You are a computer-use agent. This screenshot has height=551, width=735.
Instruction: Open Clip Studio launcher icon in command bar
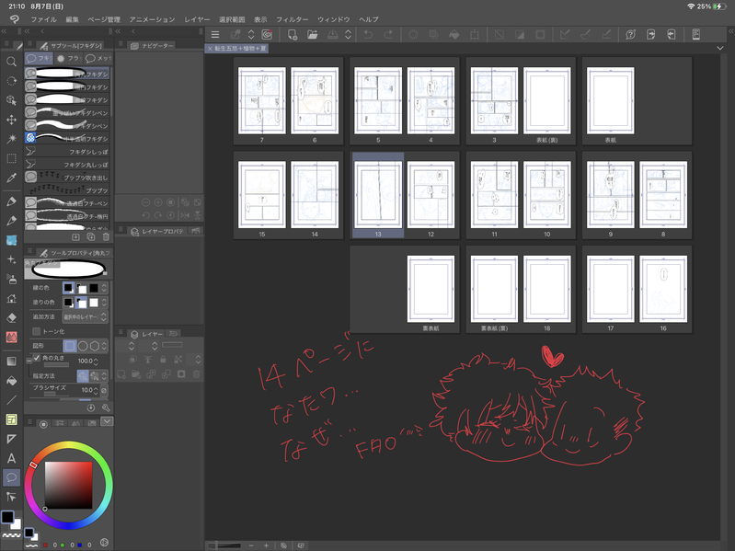click(267, 35)
